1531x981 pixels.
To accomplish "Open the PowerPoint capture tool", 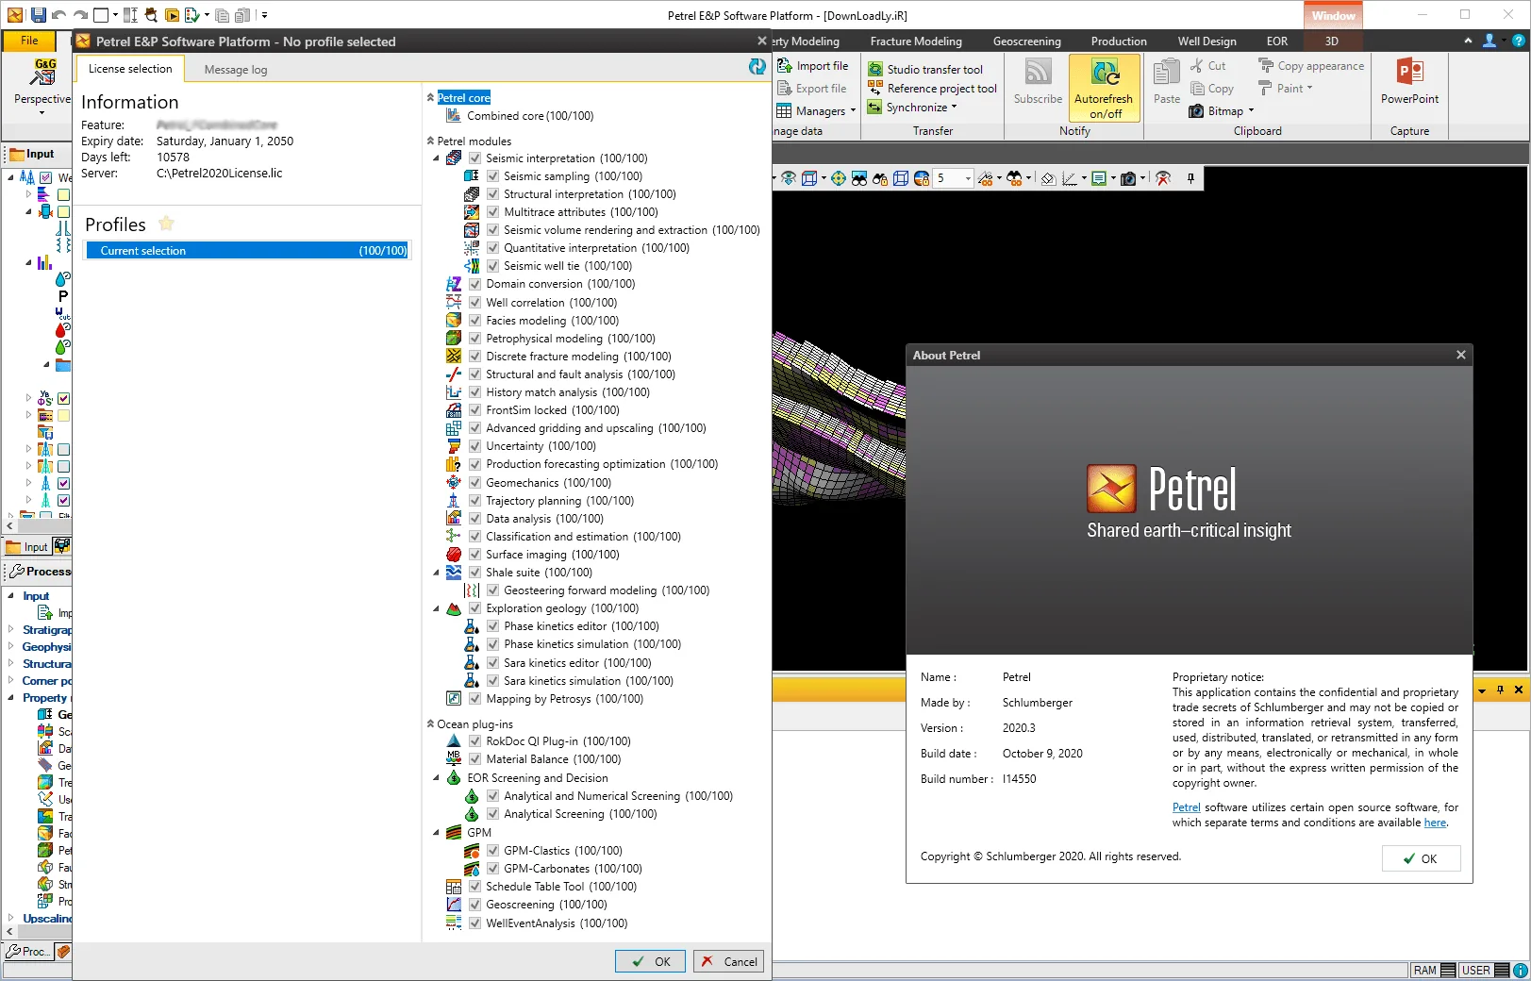I will click(x=1409, y=81).
